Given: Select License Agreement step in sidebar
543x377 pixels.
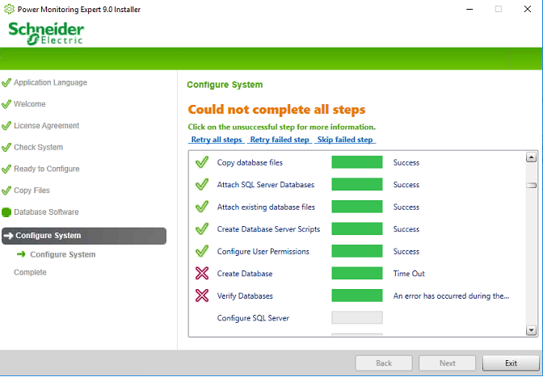Looking at the screenshot, I should 46,126.
